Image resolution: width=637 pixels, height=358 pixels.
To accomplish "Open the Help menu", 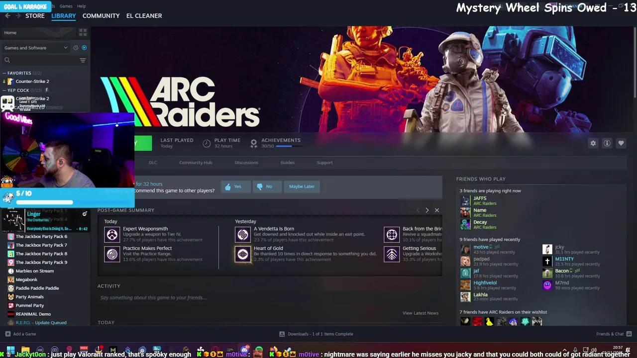I will point(82,6).
